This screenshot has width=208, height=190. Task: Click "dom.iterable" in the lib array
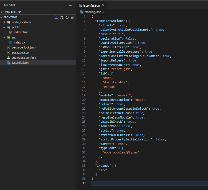pos(115,82)
